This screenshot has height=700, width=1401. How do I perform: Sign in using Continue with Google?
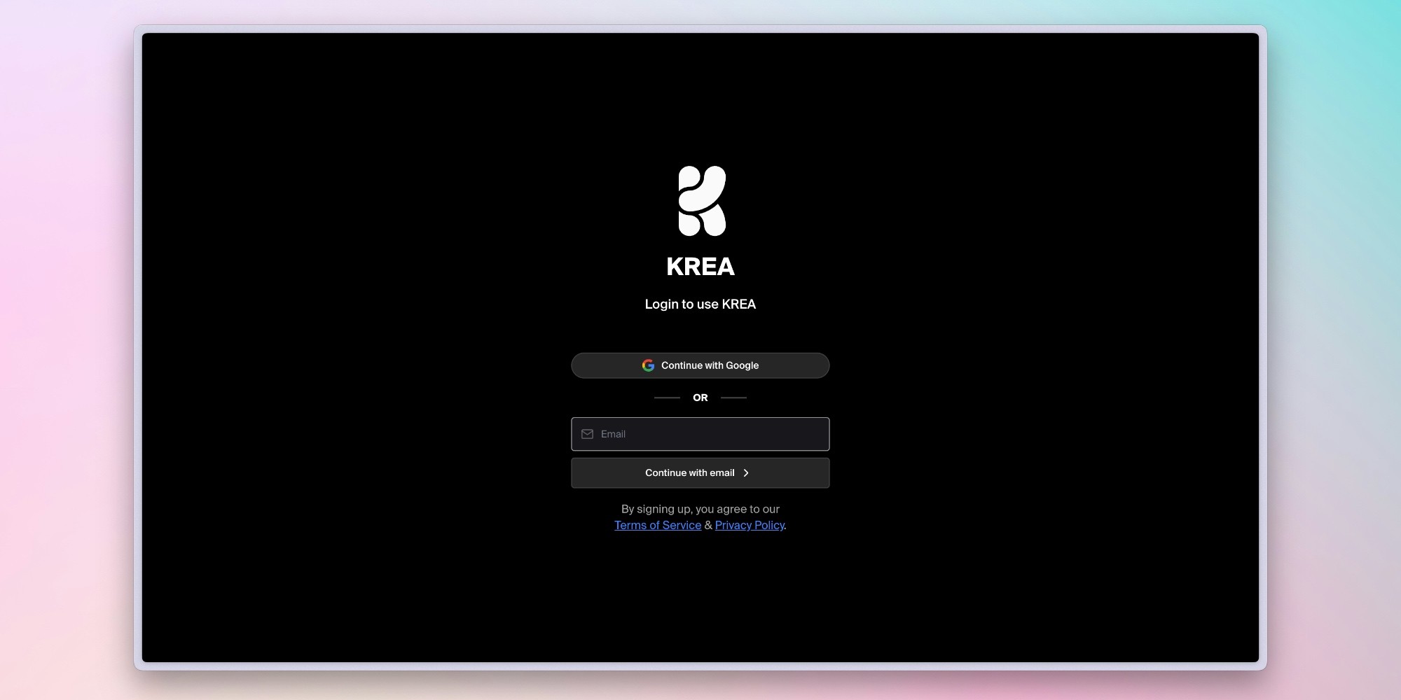[x=700, y=365]
